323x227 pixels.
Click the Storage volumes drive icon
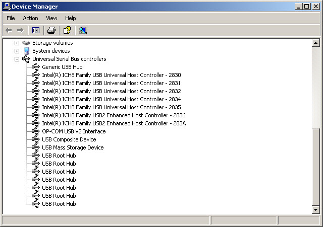[x=26, y=43]
